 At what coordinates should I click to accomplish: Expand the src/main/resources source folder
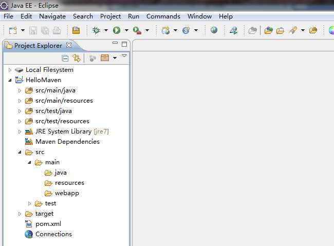[x=20, y=101]
